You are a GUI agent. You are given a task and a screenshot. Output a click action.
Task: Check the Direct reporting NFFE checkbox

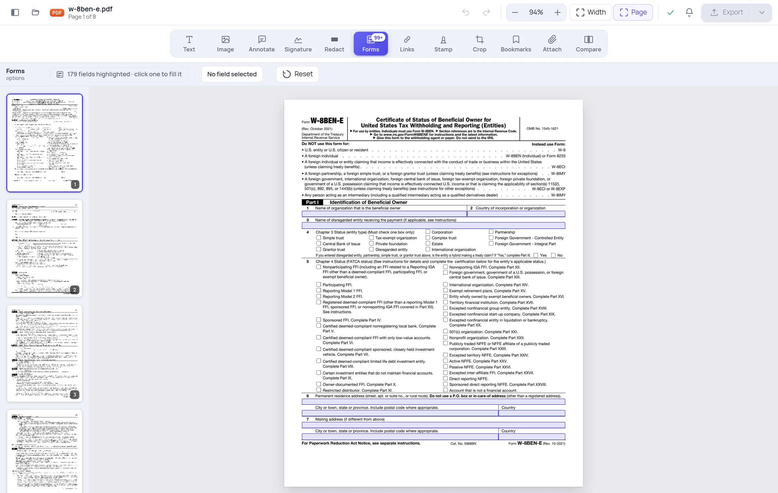coord(445,378)
